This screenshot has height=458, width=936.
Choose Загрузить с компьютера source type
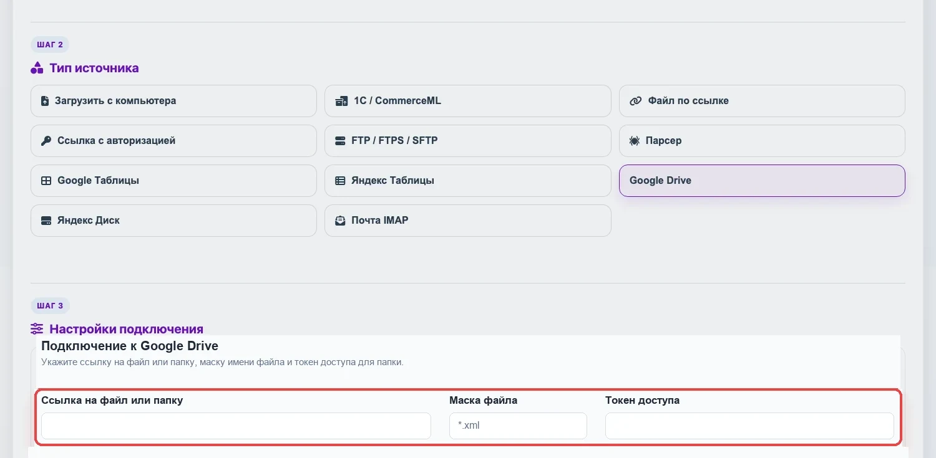(x=173, y=101)
